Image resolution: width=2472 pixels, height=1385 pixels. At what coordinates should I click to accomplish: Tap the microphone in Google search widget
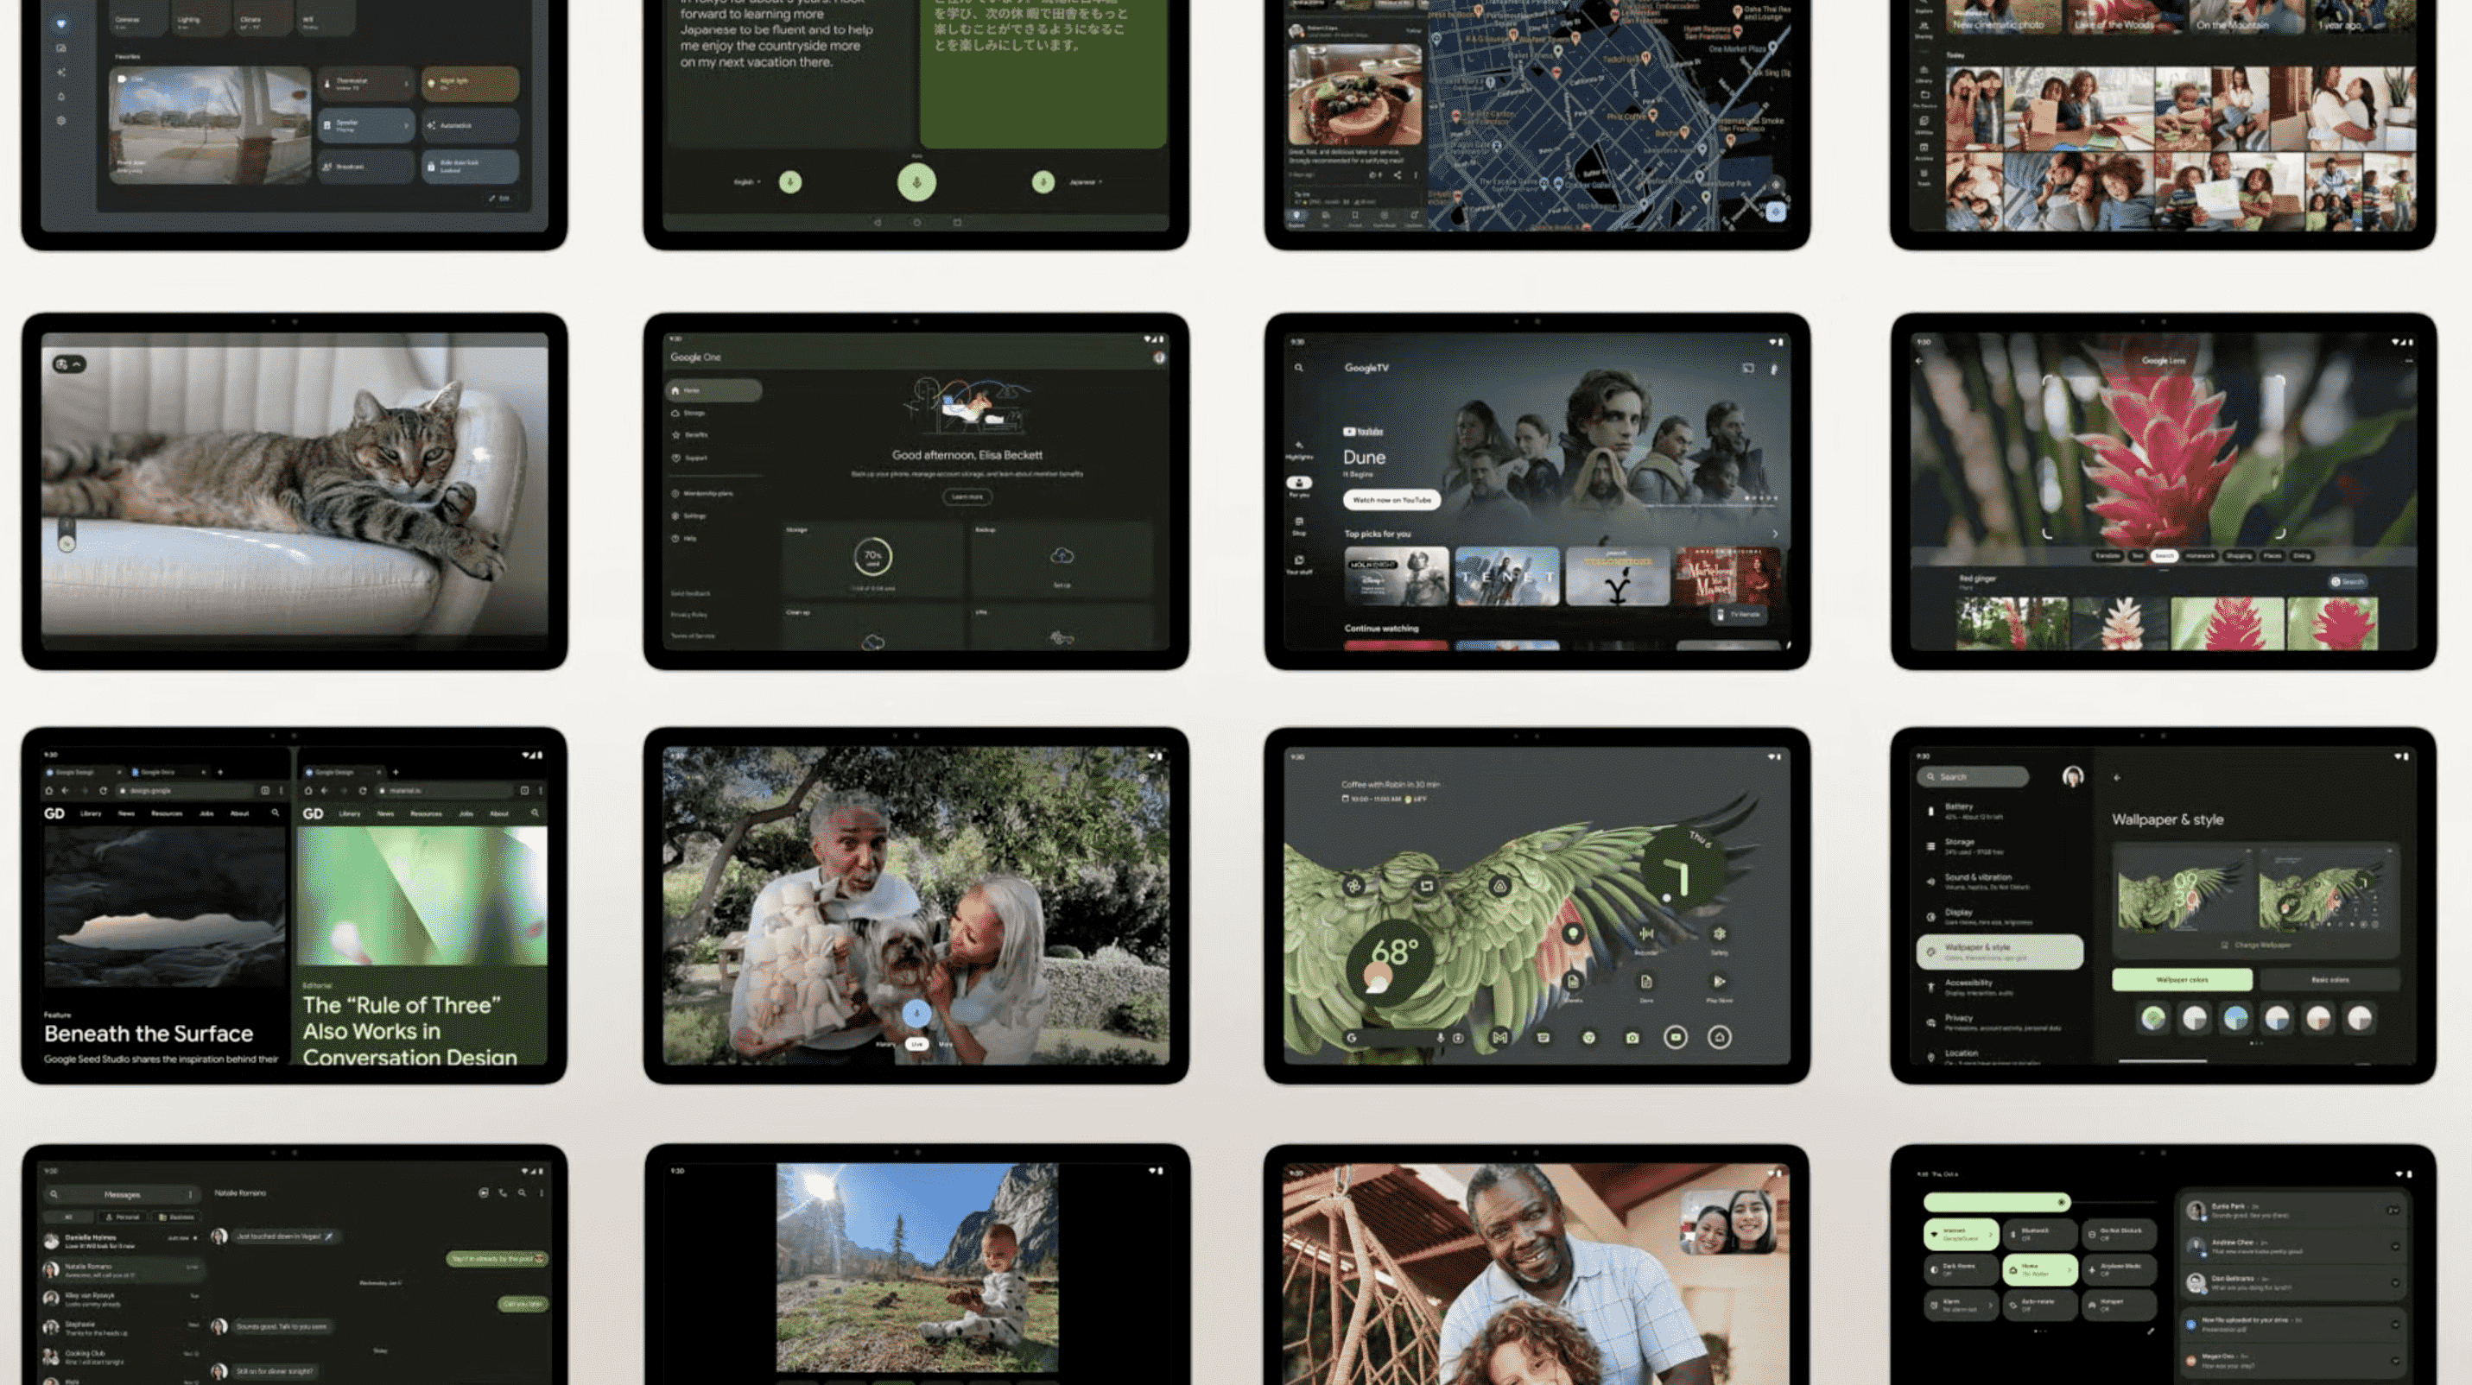click(1441, 1037)
